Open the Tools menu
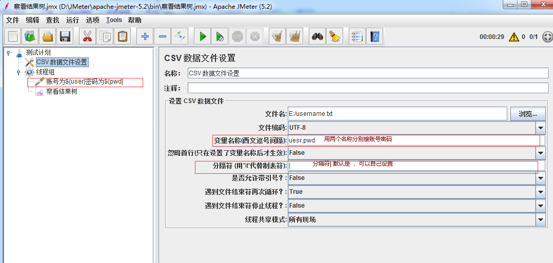Screen dimensions: 553x263 click(114, 20)
